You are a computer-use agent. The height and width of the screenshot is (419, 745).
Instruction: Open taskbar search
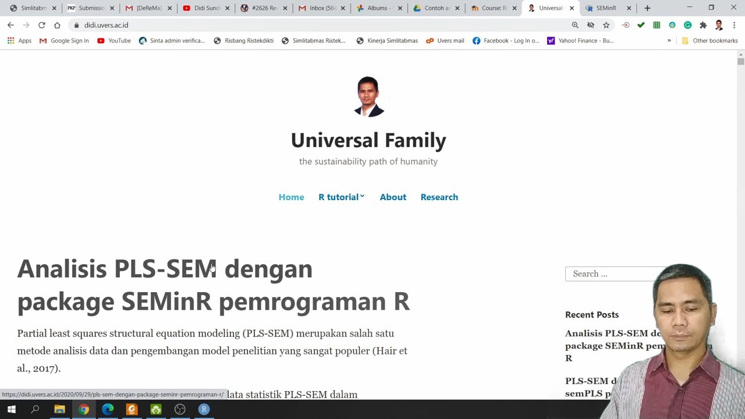(35, 409)
